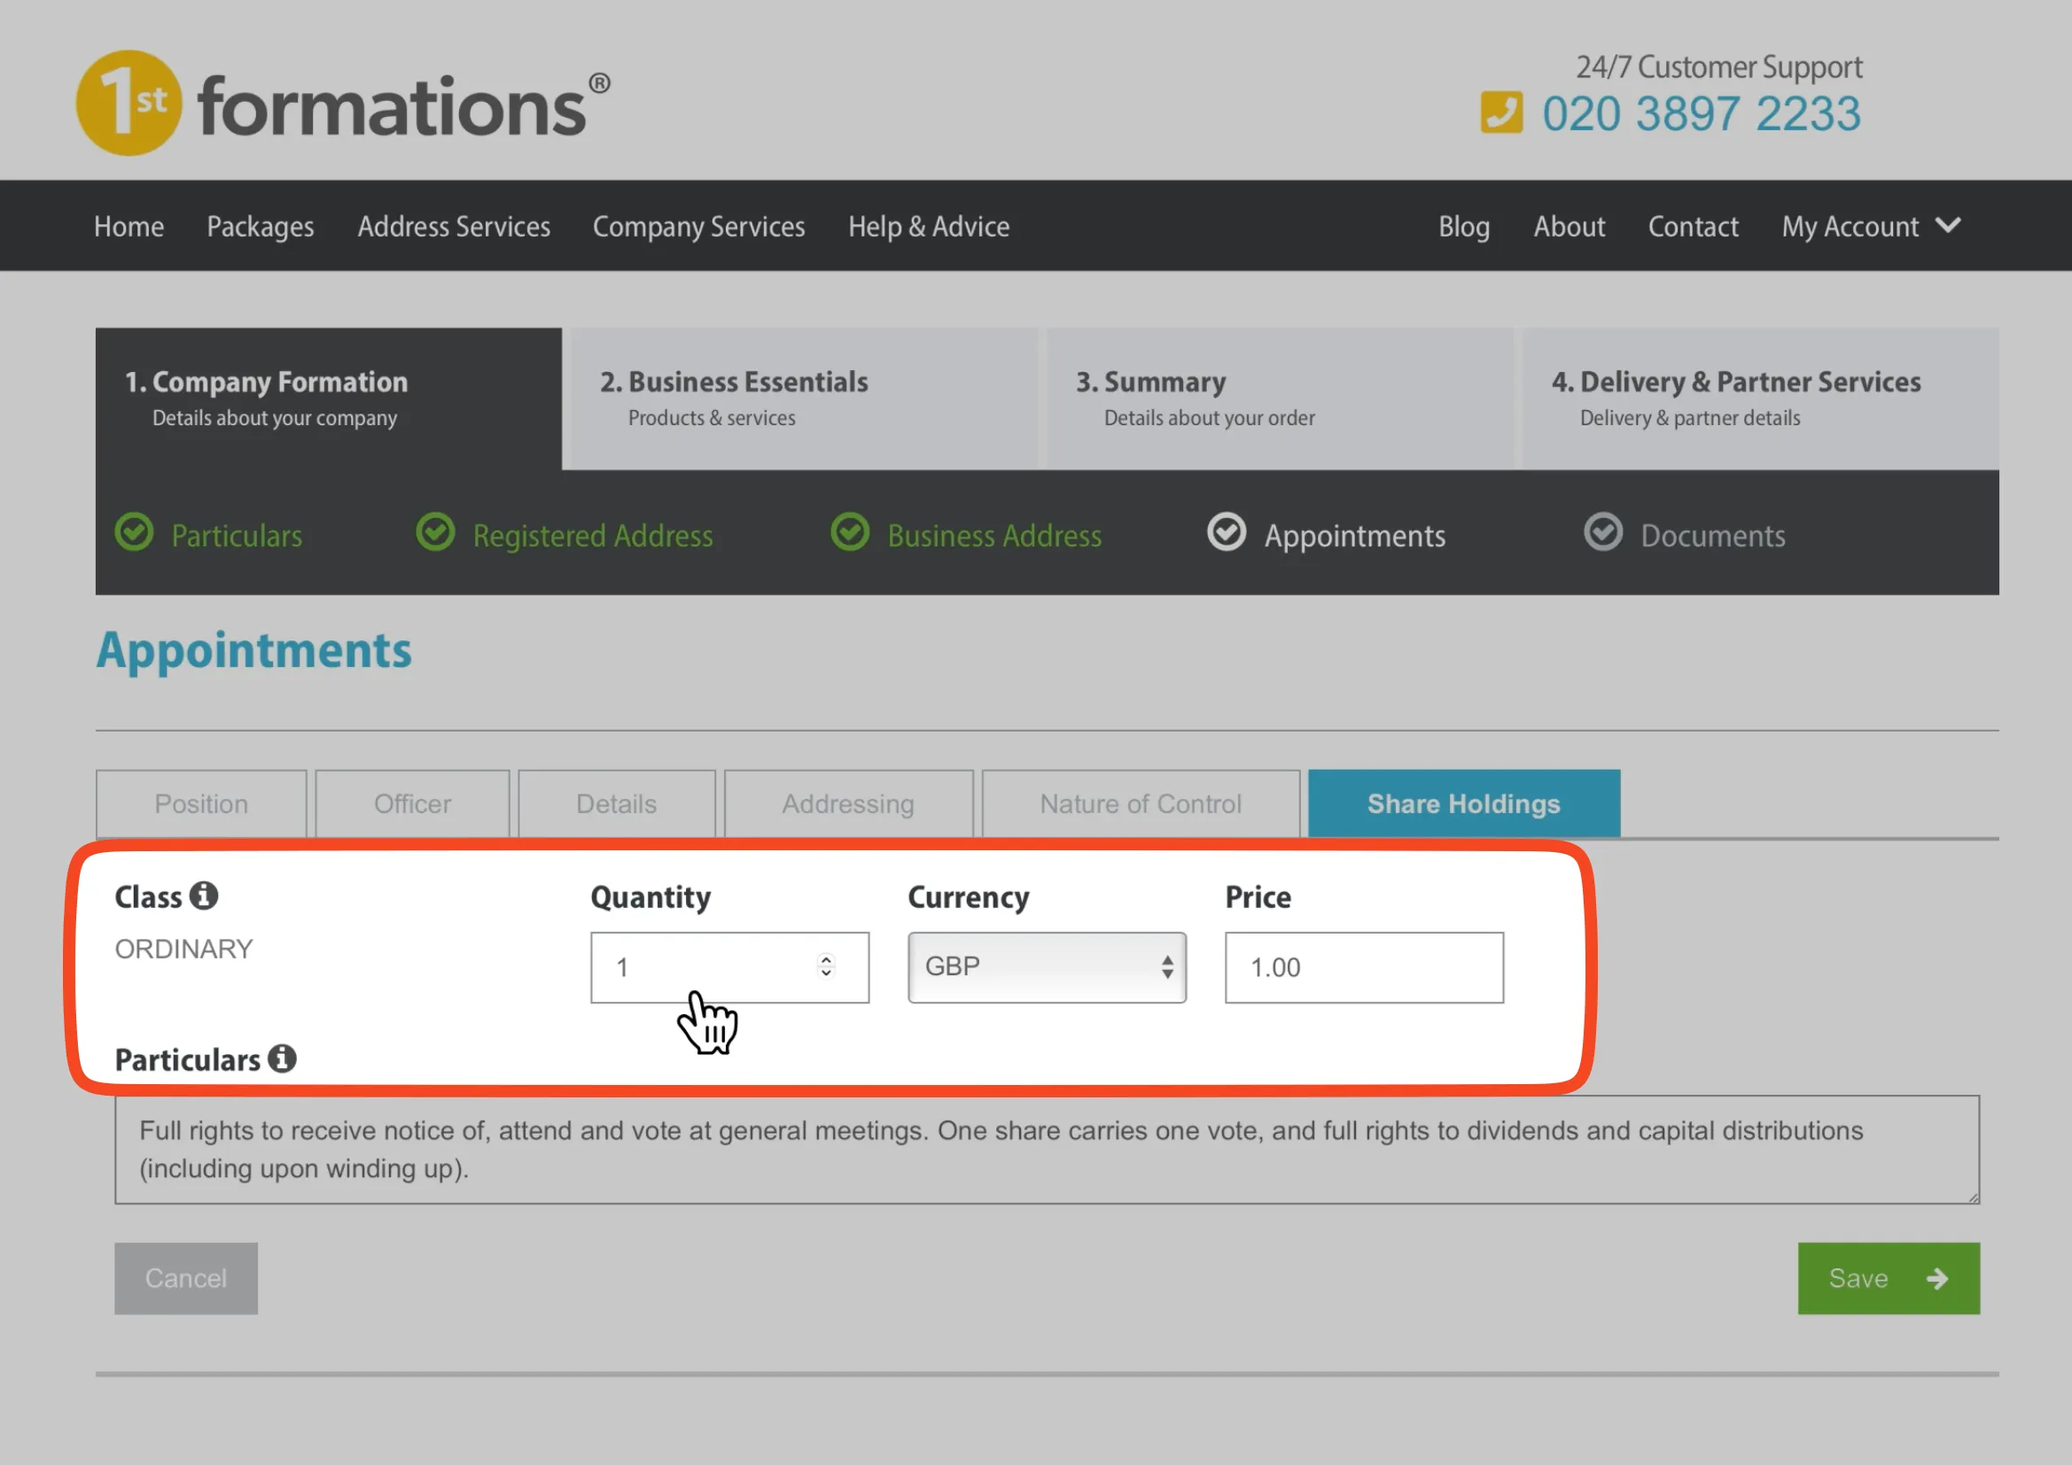Viewport: 2072px width, 1465px height.
Task: Click the Class info icon
Action: 204,895
